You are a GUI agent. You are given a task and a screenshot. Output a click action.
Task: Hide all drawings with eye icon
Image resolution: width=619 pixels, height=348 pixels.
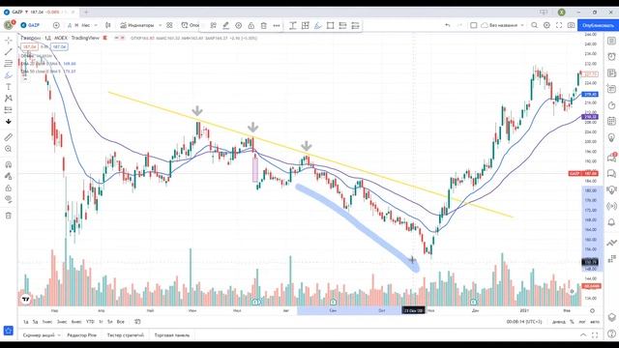[9, 199]
